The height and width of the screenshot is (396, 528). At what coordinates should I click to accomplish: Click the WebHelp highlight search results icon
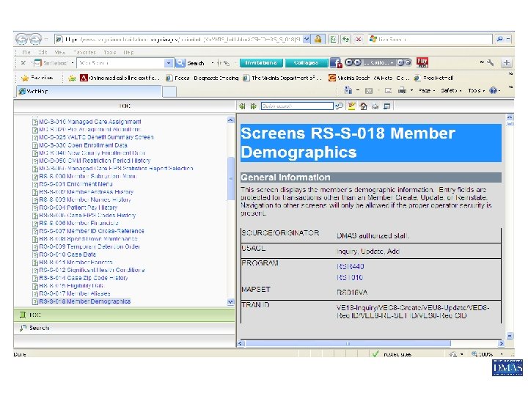click(351, 106)
